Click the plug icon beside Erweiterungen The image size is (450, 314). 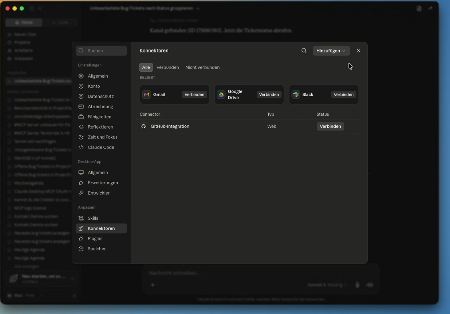coord(81,183)
